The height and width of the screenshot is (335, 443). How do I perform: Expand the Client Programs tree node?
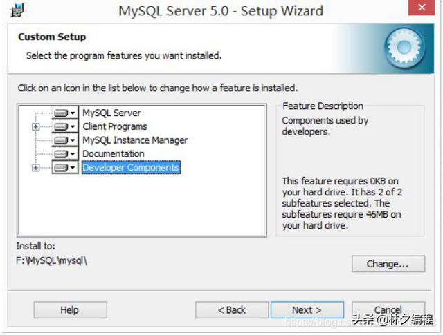(35, 127)
